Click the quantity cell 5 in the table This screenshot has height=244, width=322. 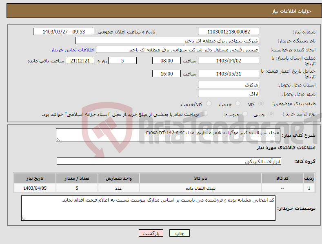click(x=77, y=188)
